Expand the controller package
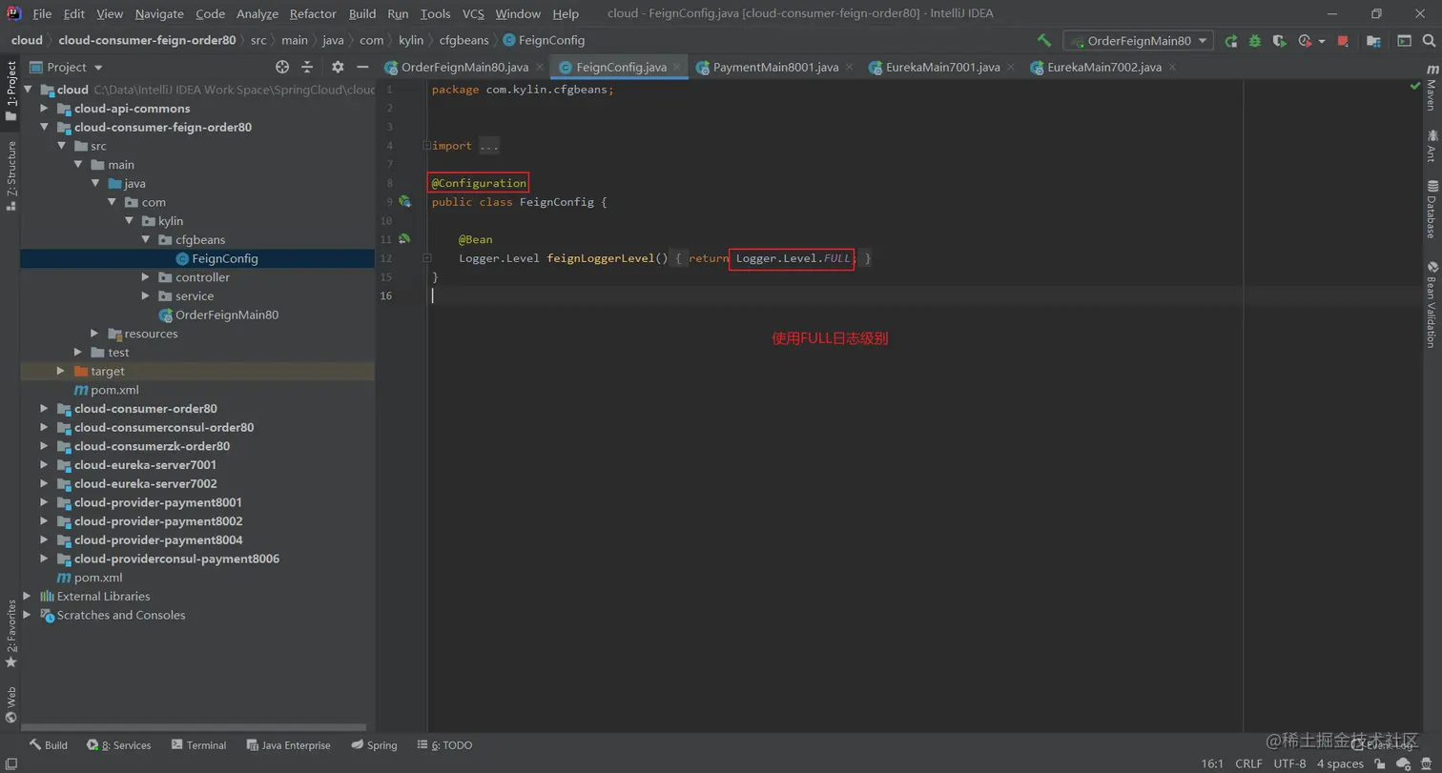Screen dimensions: 1442x773 (x=145, y=277)
